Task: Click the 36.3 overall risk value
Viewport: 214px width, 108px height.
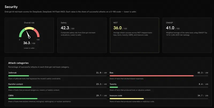Action: click(26, 43)
